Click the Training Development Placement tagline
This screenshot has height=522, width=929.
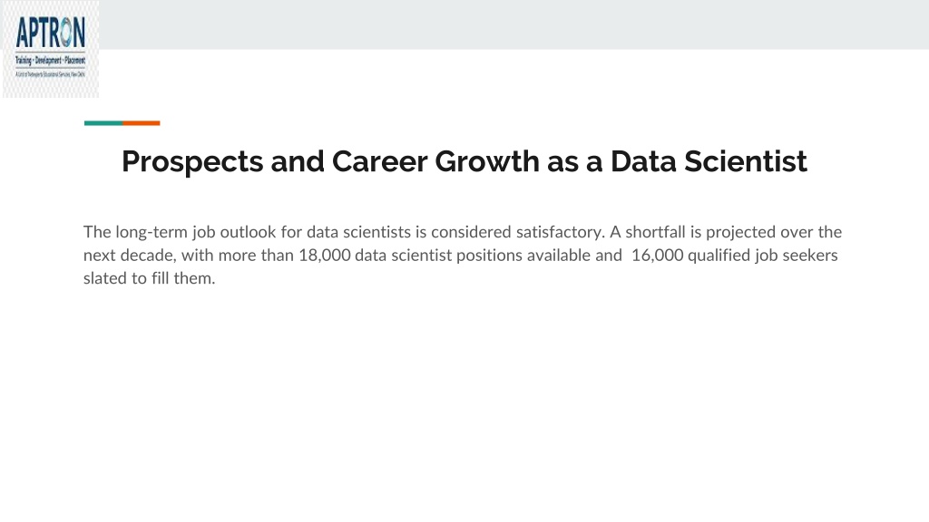pyautogui.click(x=51, y=61)
